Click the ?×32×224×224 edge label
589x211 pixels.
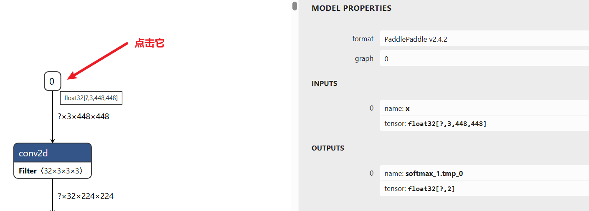(x=85, y=196)
